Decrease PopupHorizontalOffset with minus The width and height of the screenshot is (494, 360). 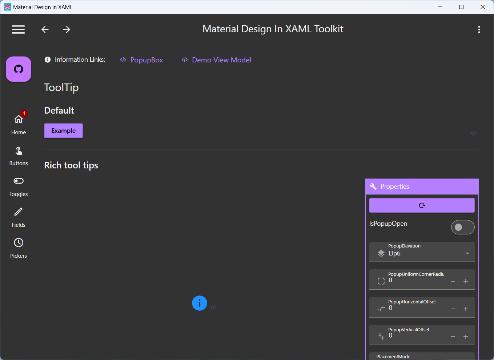(453, 309)
